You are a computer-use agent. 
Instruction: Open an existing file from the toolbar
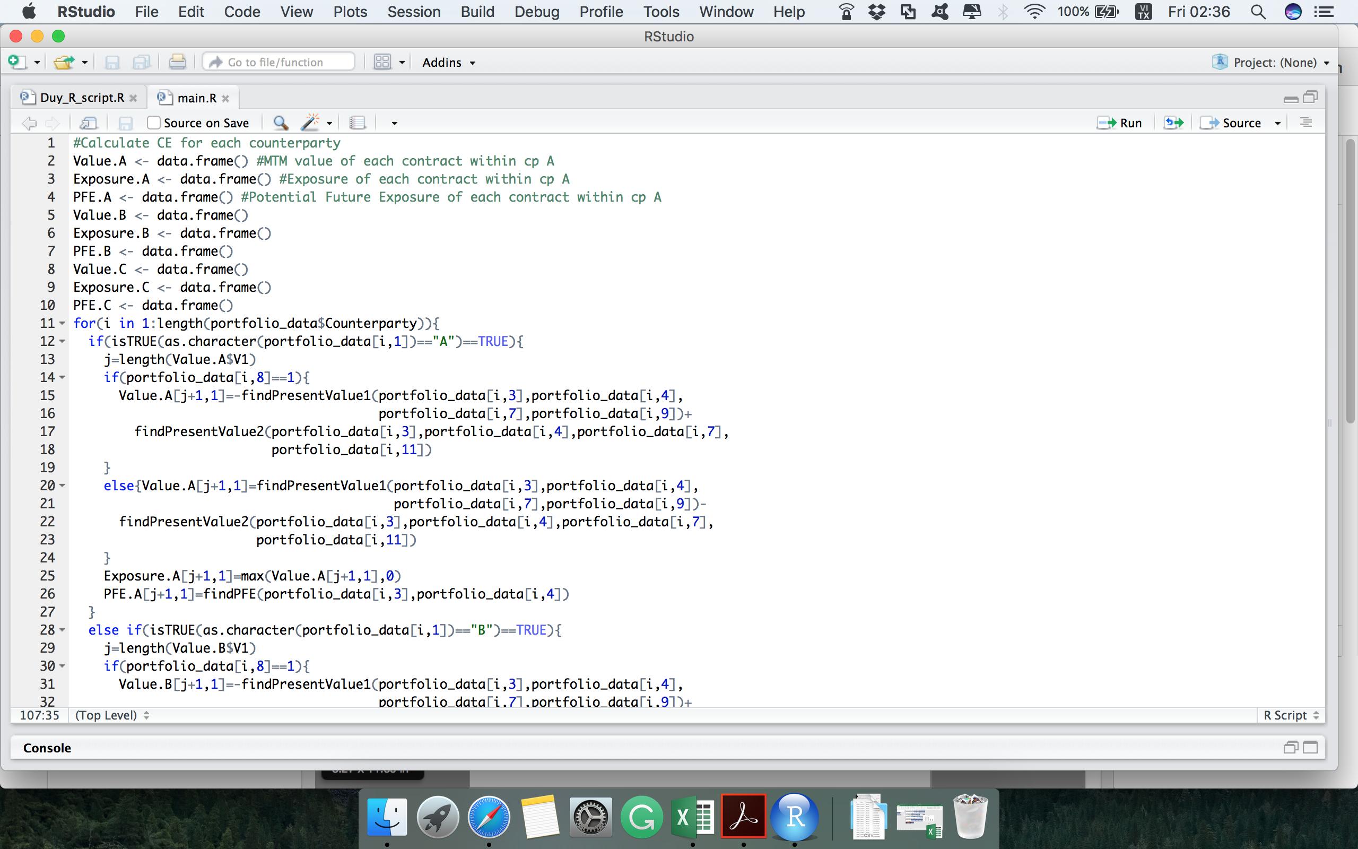64,62
